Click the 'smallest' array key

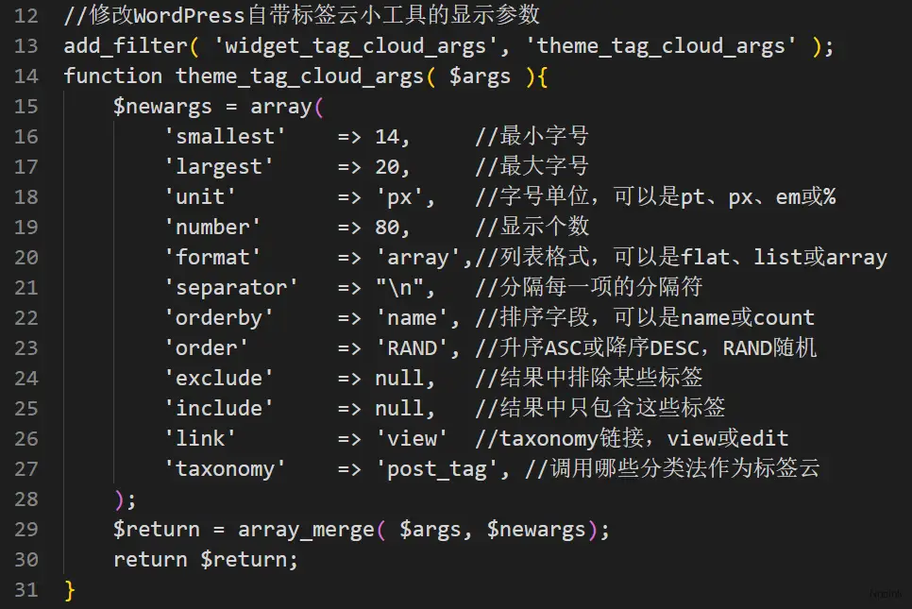coord(225,137)
